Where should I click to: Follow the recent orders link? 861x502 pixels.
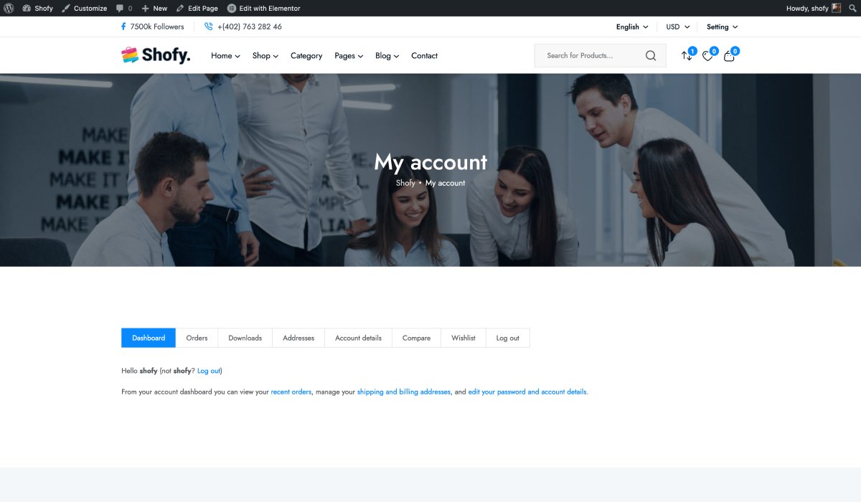point(291,392)
